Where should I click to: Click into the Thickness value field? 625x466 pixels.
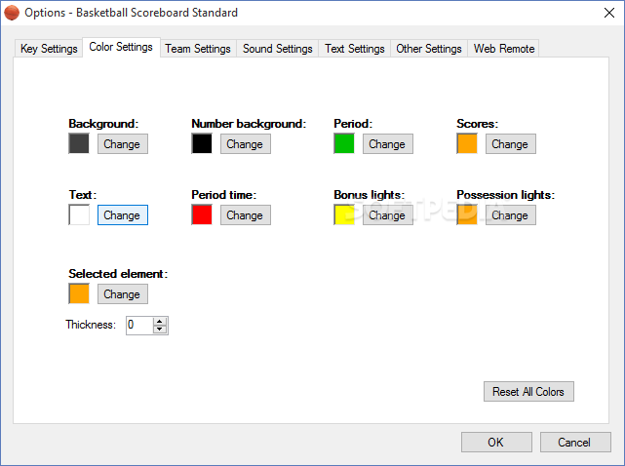(x=139, y=326)
